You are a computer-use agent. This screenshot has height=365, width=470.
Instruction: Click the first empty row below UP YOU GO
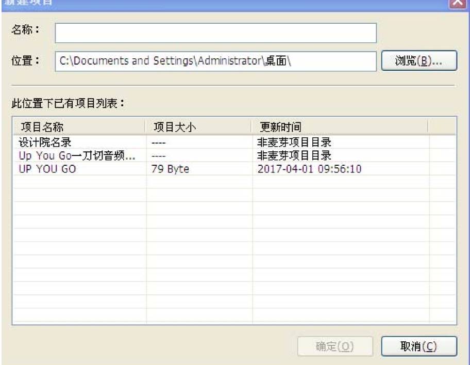79,181
